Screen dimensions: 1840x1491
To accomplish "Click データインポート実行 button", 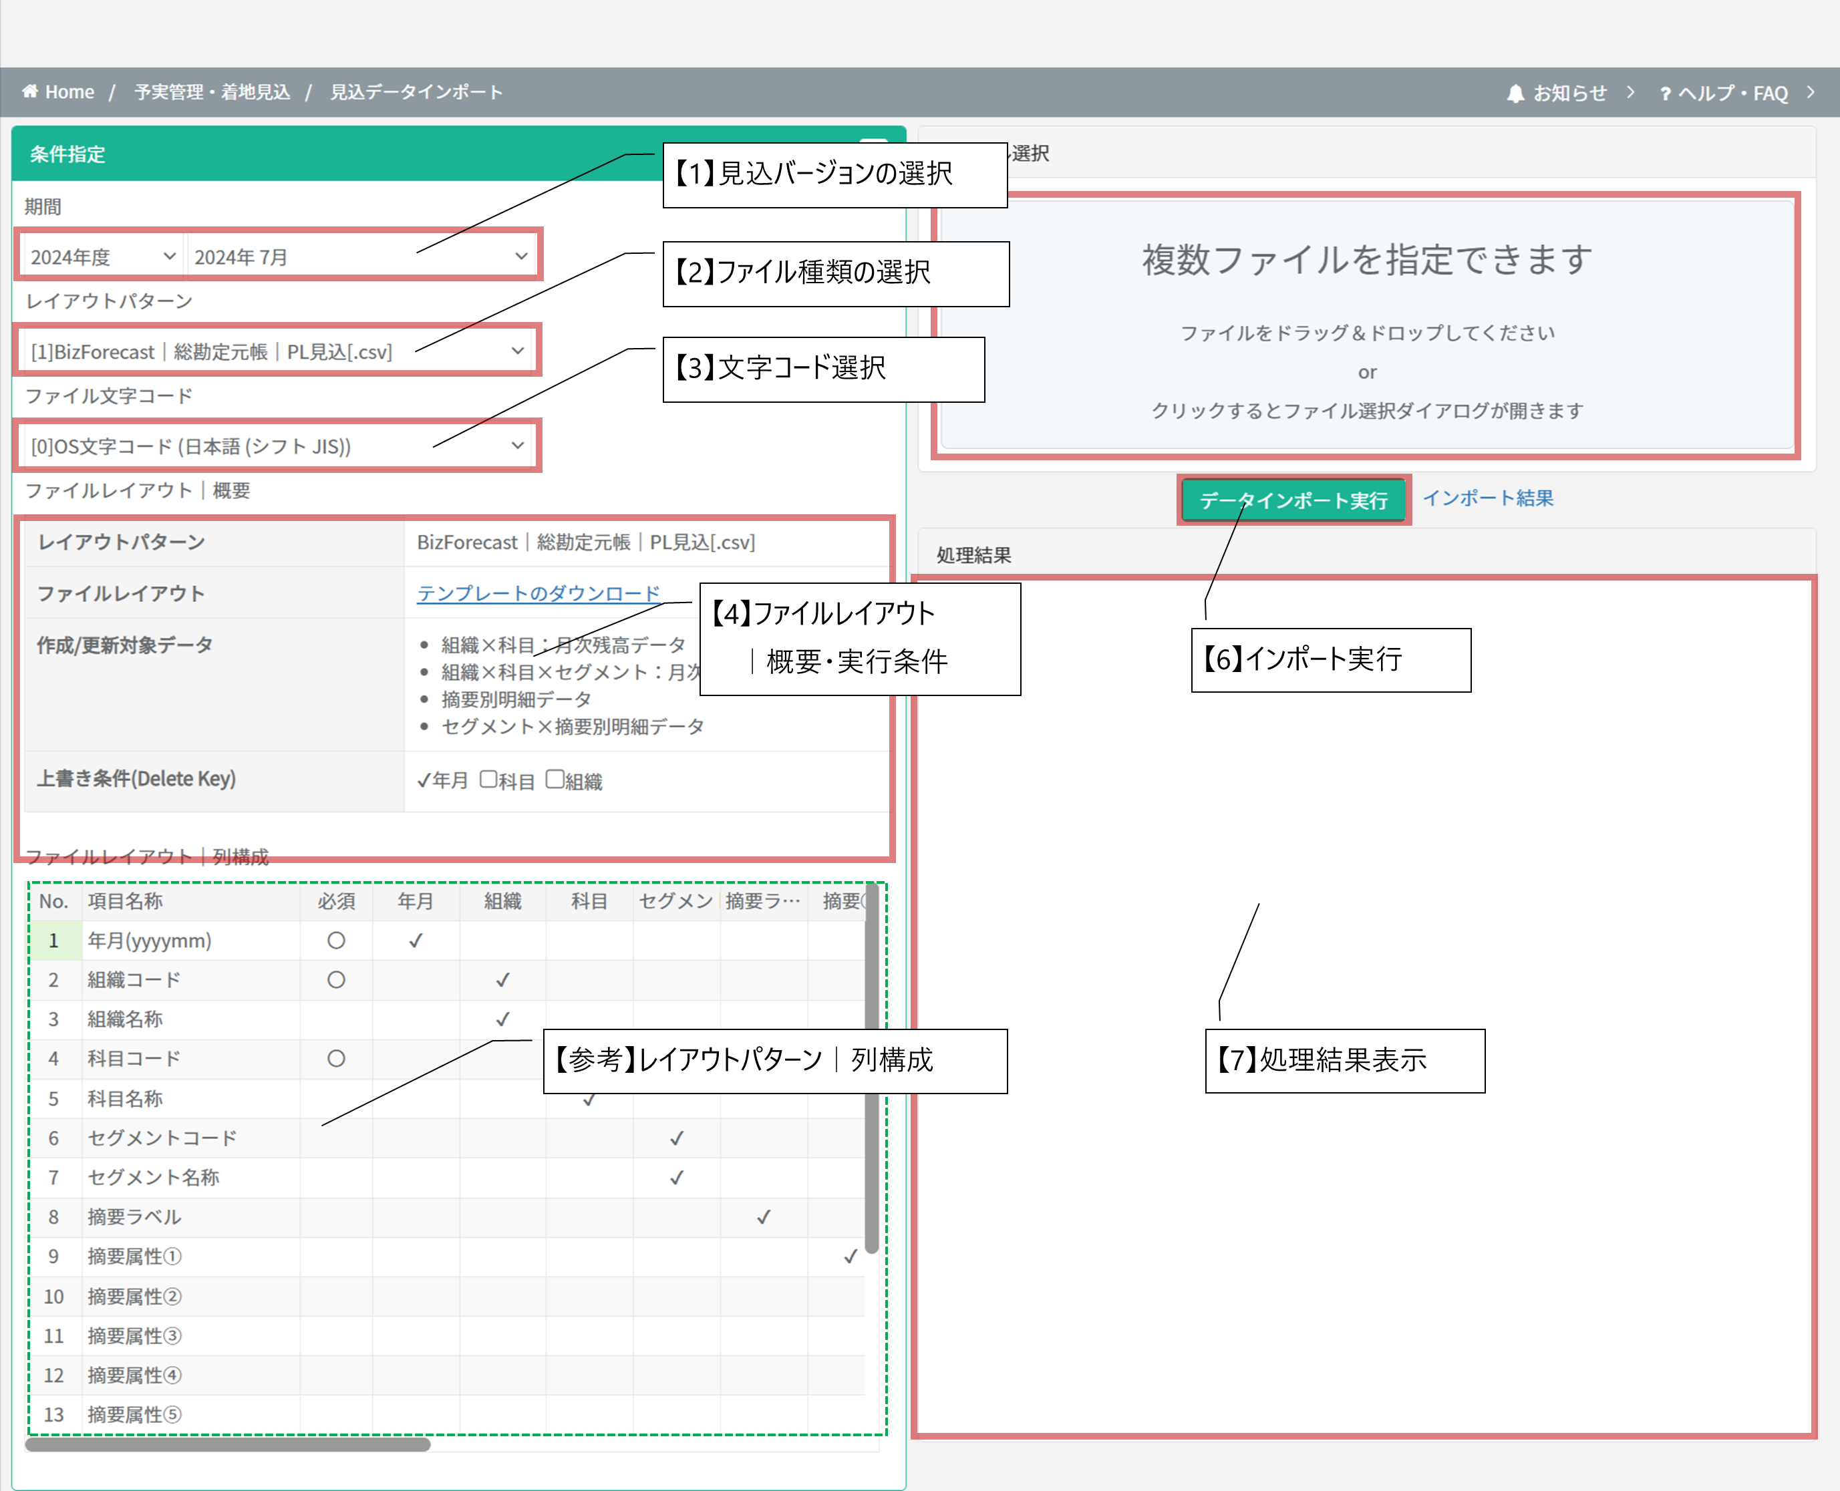I will [x=1293, y=500].
